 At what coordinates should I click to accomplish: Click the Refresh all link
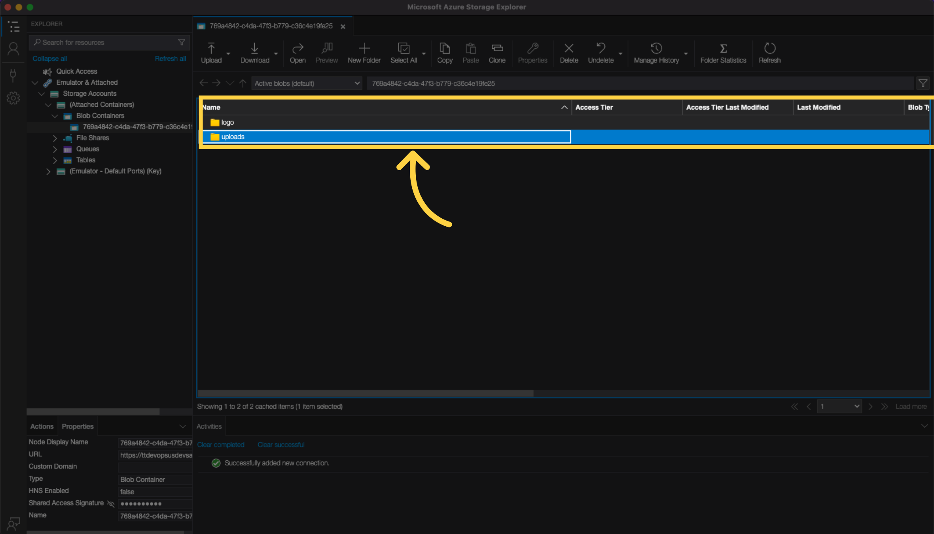pos(170,59)
